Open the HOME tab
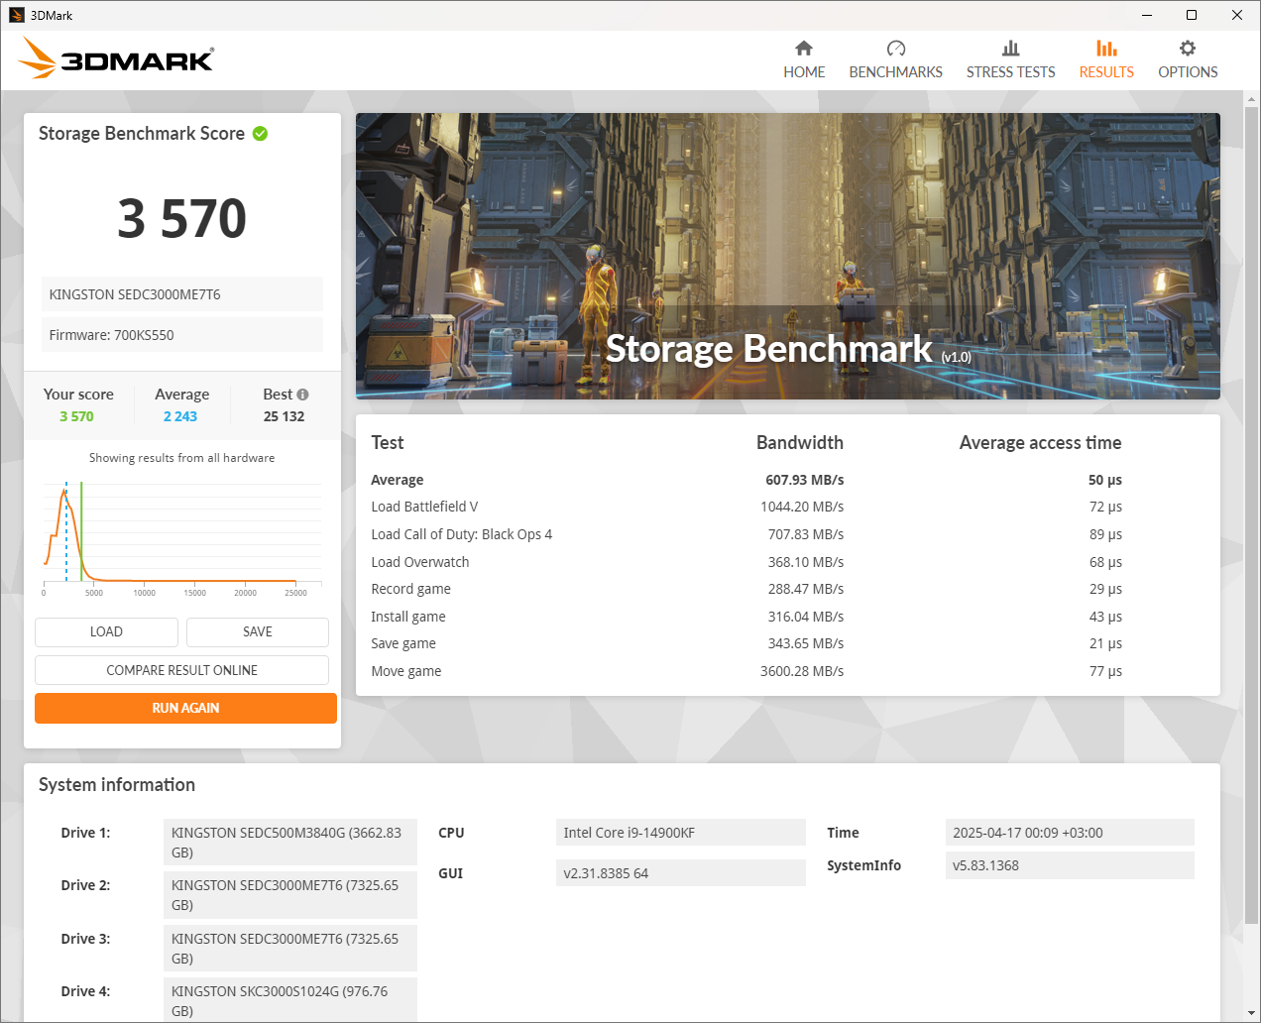 pyautogui.click(x=804, y=60)
